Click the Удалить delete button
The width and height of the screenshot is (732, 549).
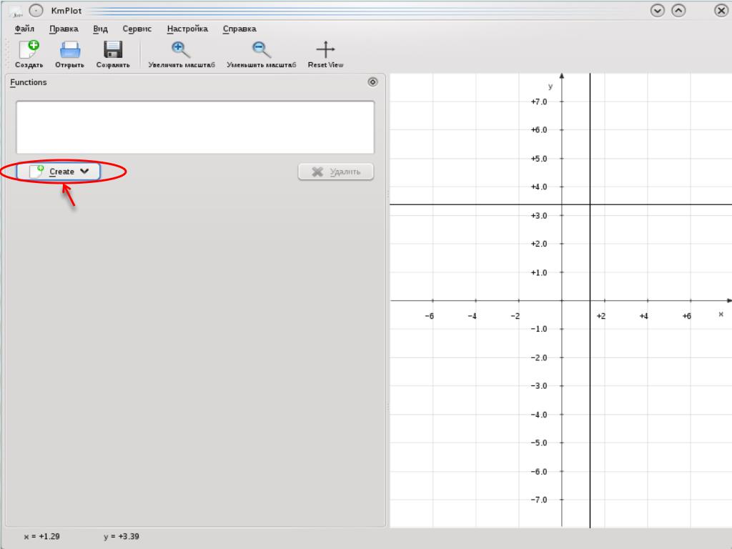point(336,172)
